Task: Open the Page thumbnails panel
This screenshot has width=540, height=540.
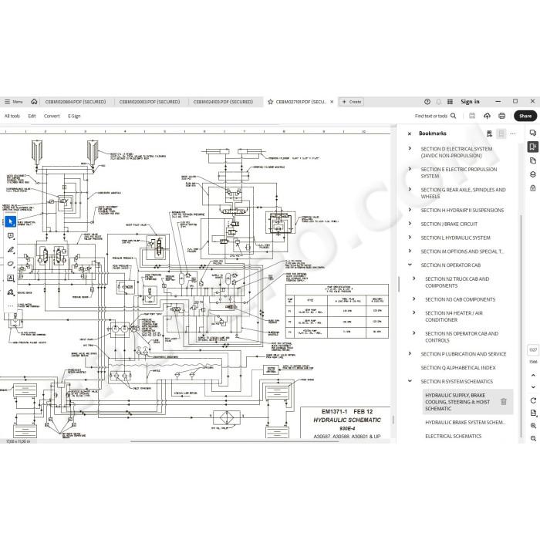Action: [x=533, y=160]
